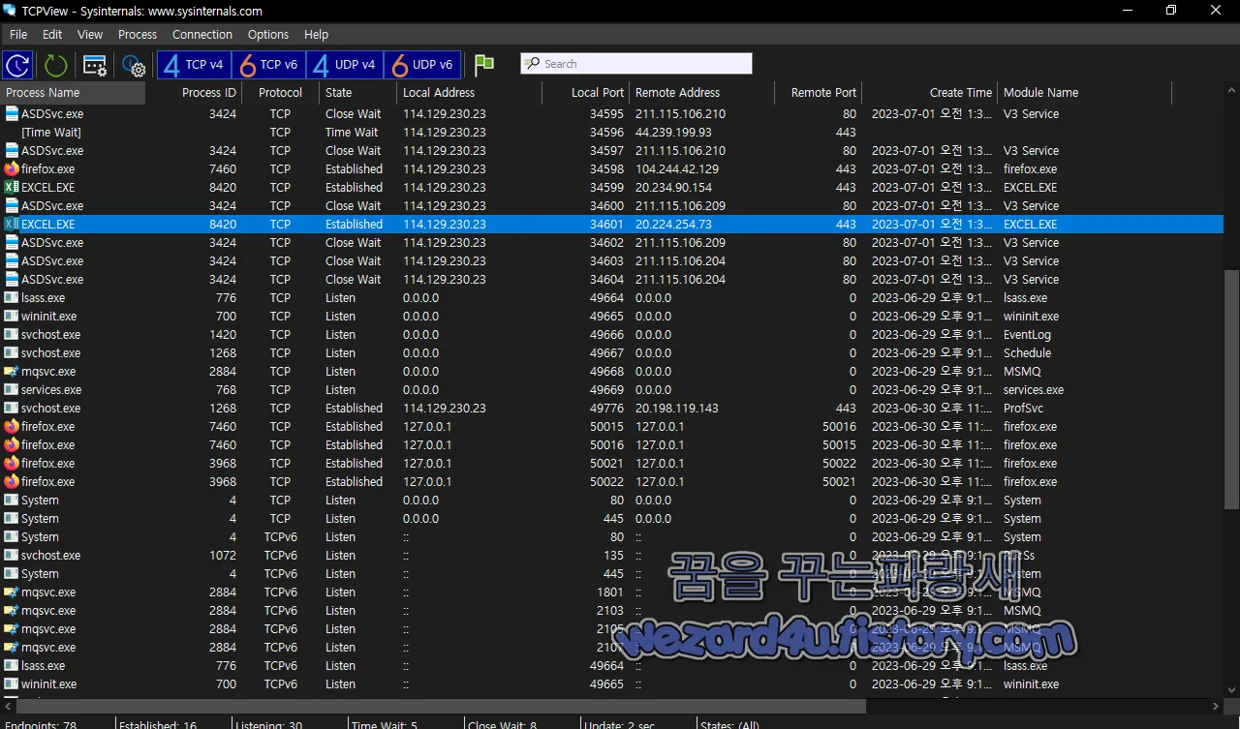Sort by the Process Name column header
Image resolution: width=1240 pixels, height=729 pixels.
click(x=73, y=93)
